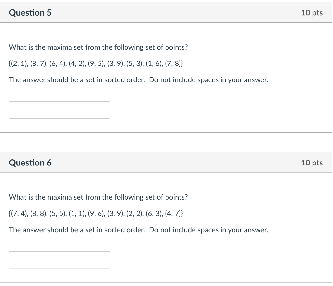Click the 10 pts label for Question 6
This screenshot has width=333, height=286.
313,162
